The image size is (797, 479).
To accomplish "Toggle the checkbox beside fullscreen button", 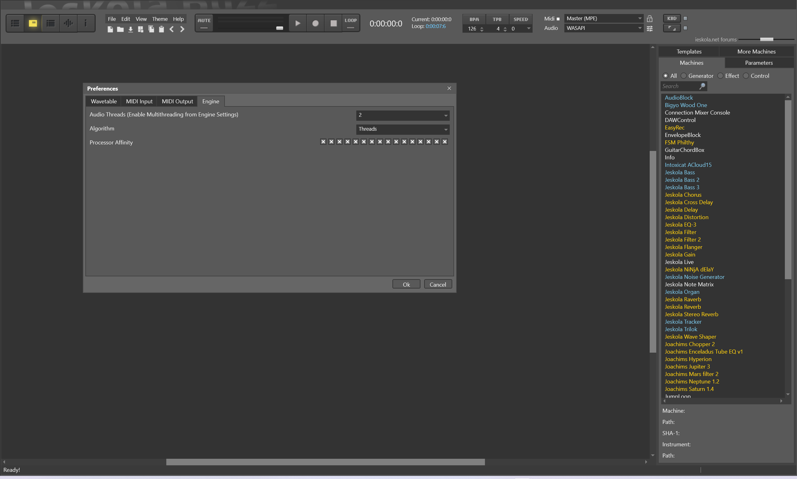I will click(x=686, y=28).
